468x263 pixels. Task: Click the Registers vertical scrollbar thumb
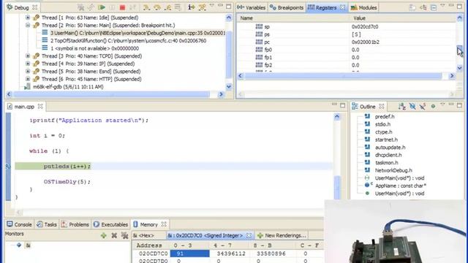[459, 50]
